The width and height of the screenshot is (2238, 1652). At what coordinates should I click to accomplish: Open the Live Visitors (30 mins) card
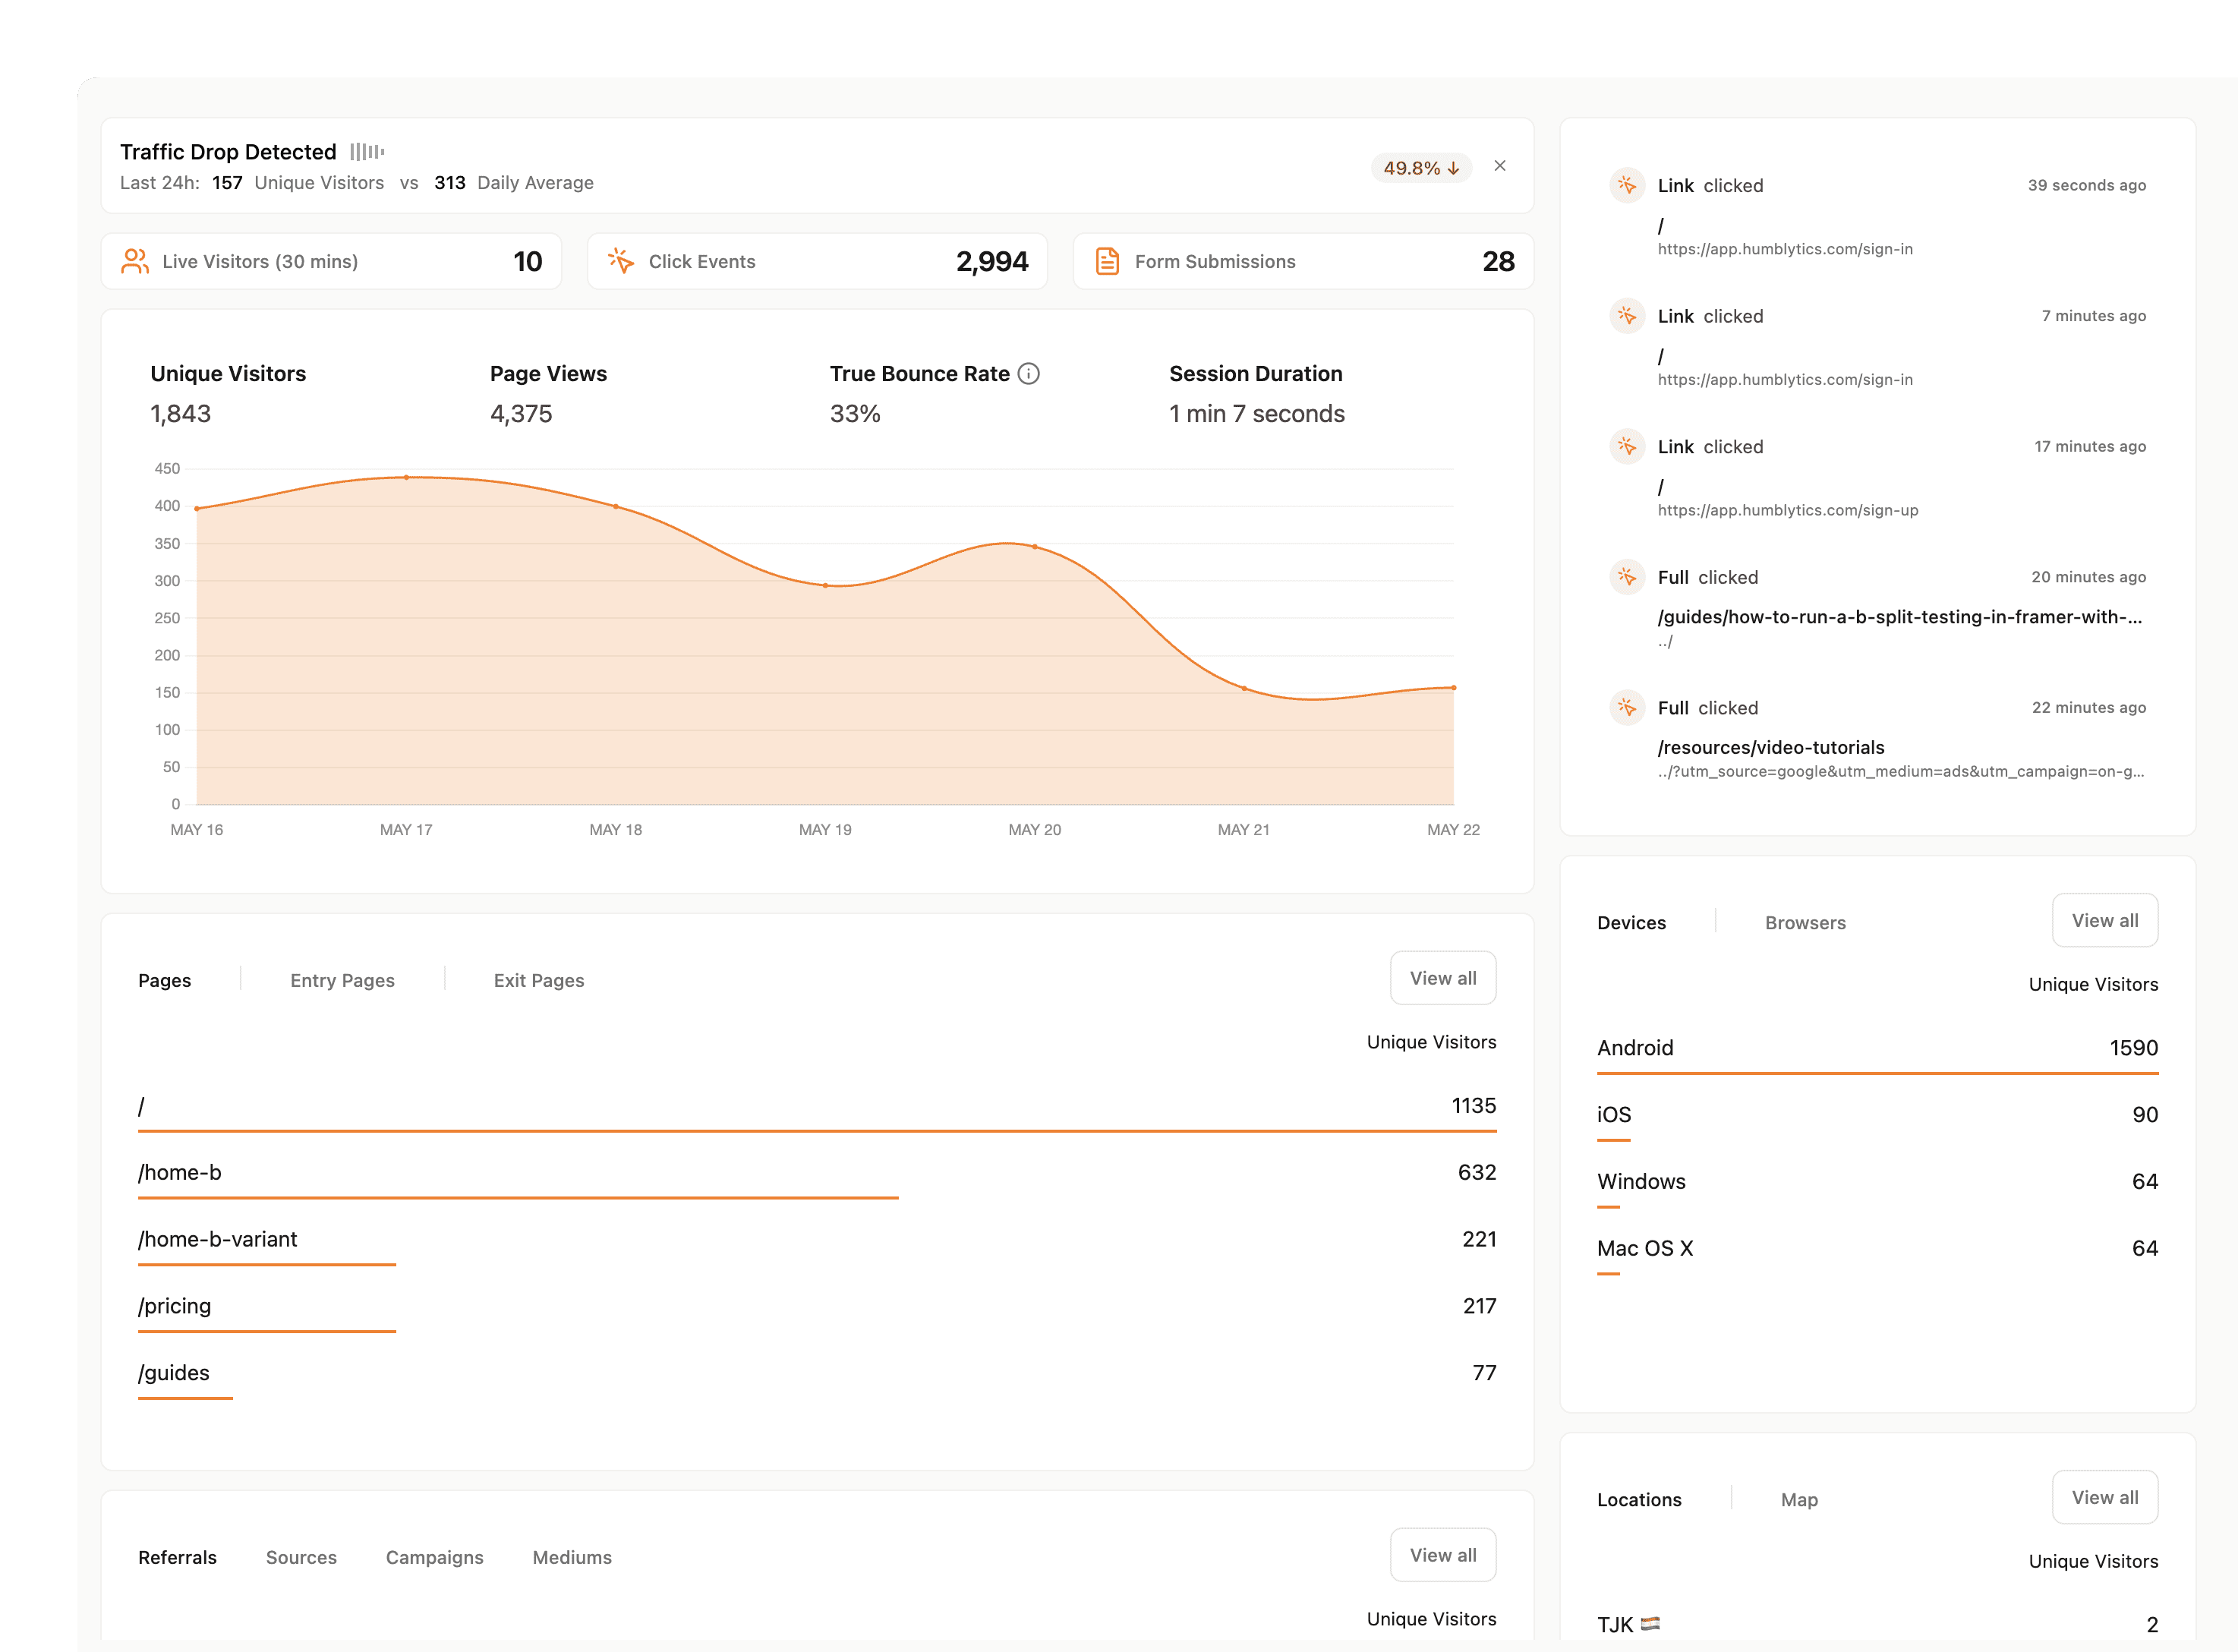click(x=331, y=261)
